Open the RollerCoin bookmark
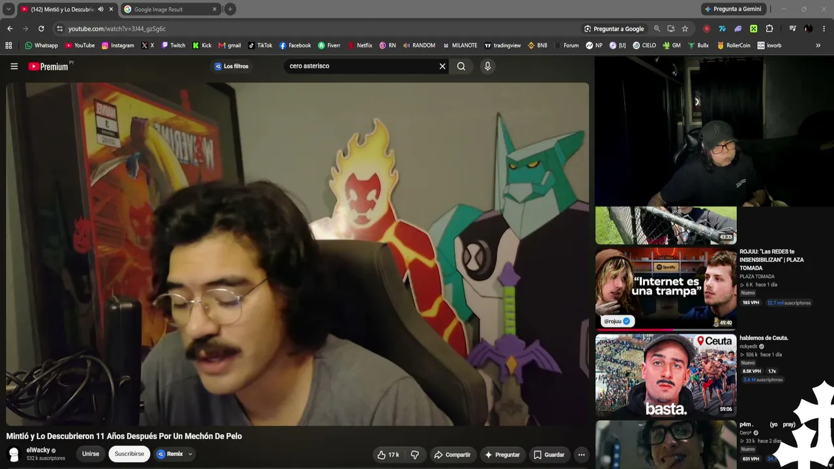Image resolution: width=834 pixels, height=469 pixels. 734,46
